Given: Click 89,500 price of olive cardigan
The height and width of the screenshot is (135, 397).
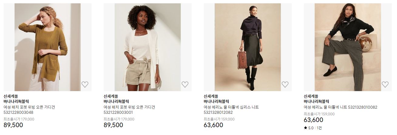Looking at the screenshot, I should [13, 125].
